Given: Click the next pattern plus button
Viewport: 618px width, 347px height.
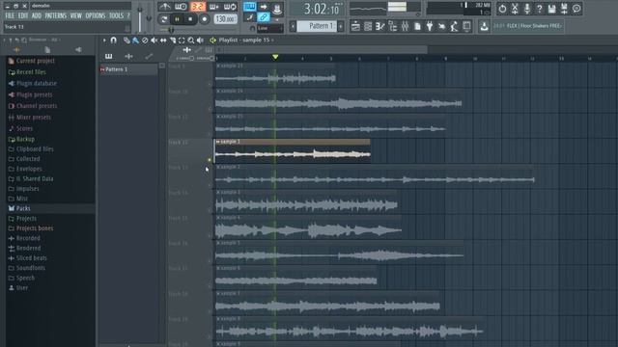Looking at the screenshot, I should coord(341,26).
